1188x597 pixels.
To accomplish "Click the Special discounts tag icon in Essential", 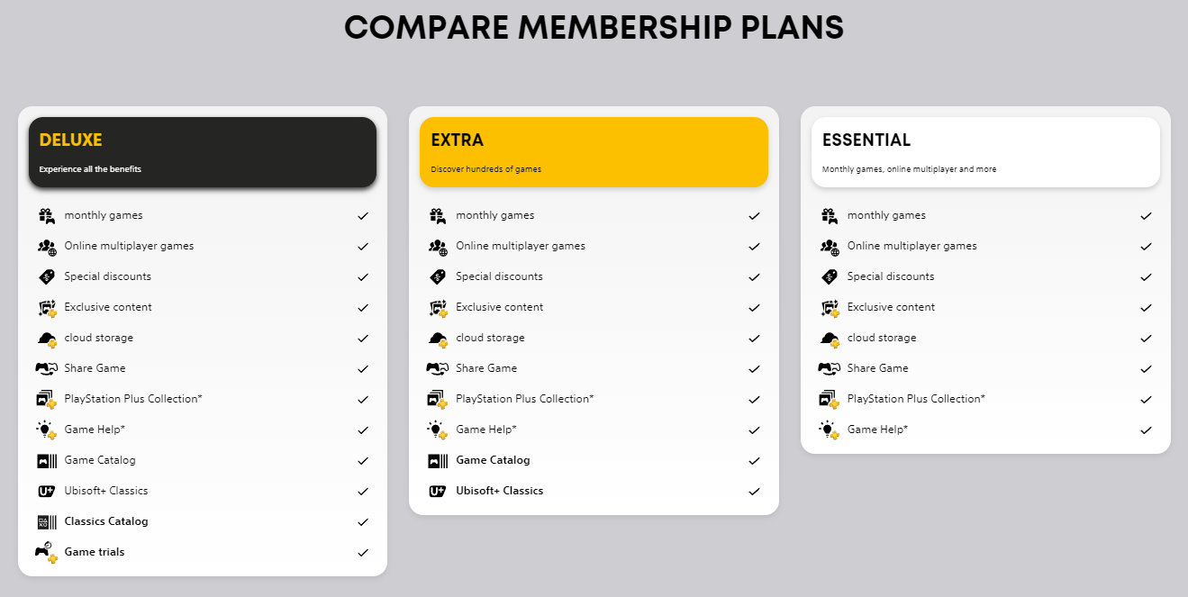I will 830,276.
